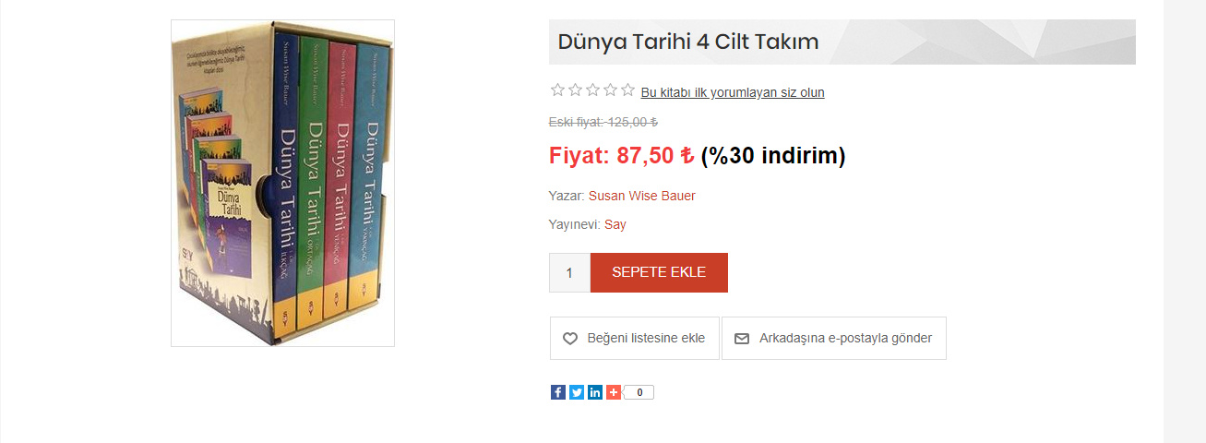The image size is (1206, 443).
Task: Open more sharing options plus icon
Action: click(614, 392)
